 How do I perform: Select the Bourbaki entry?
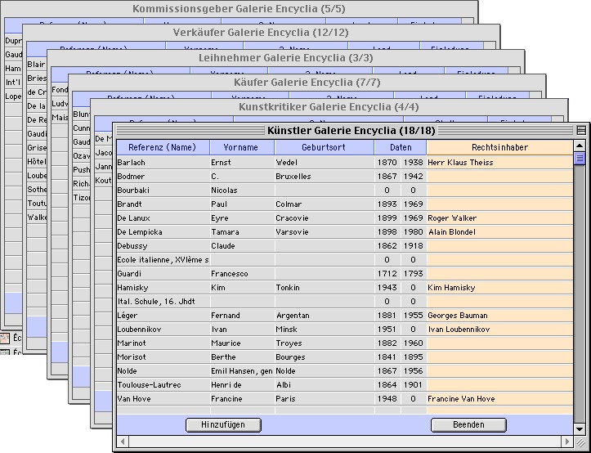133,191
